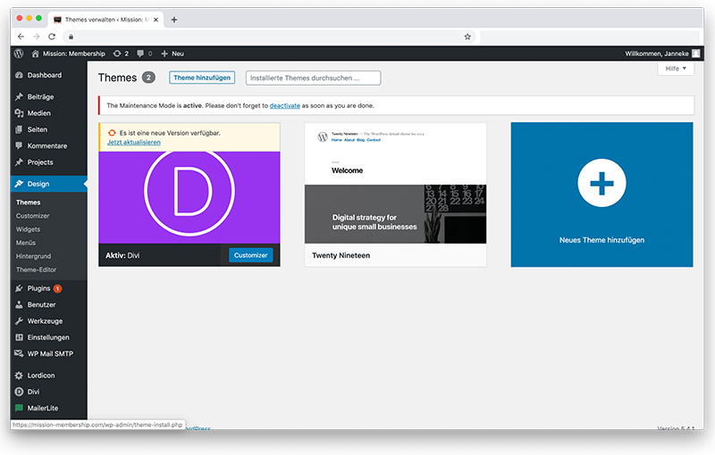Screen dimensions: 715x455
Task: Click the Aktiv: Divi label
Action: click(122, 256)
